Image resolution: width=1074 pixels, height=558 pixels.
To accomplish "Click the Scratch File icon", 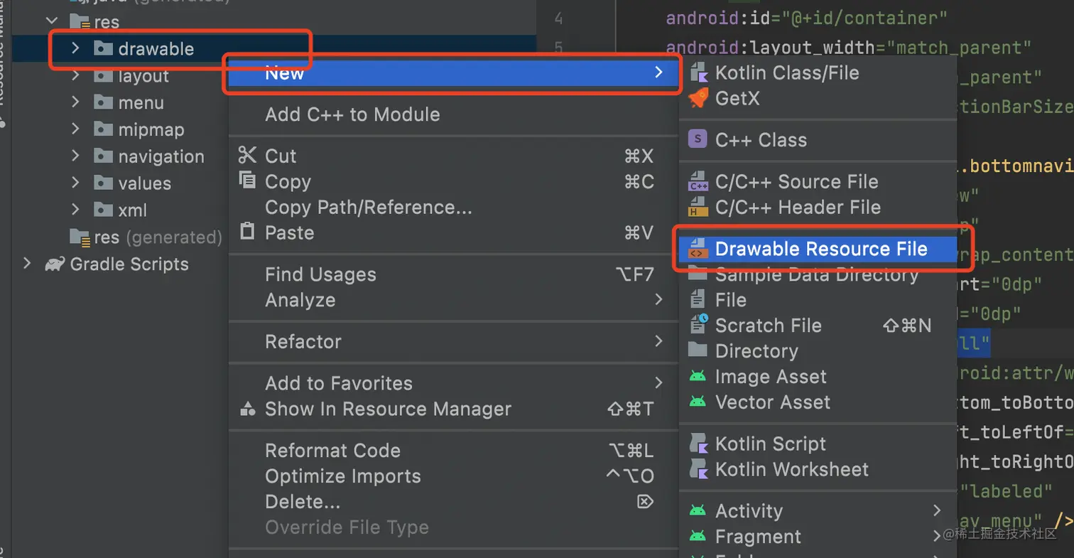I will click(698, 326).
